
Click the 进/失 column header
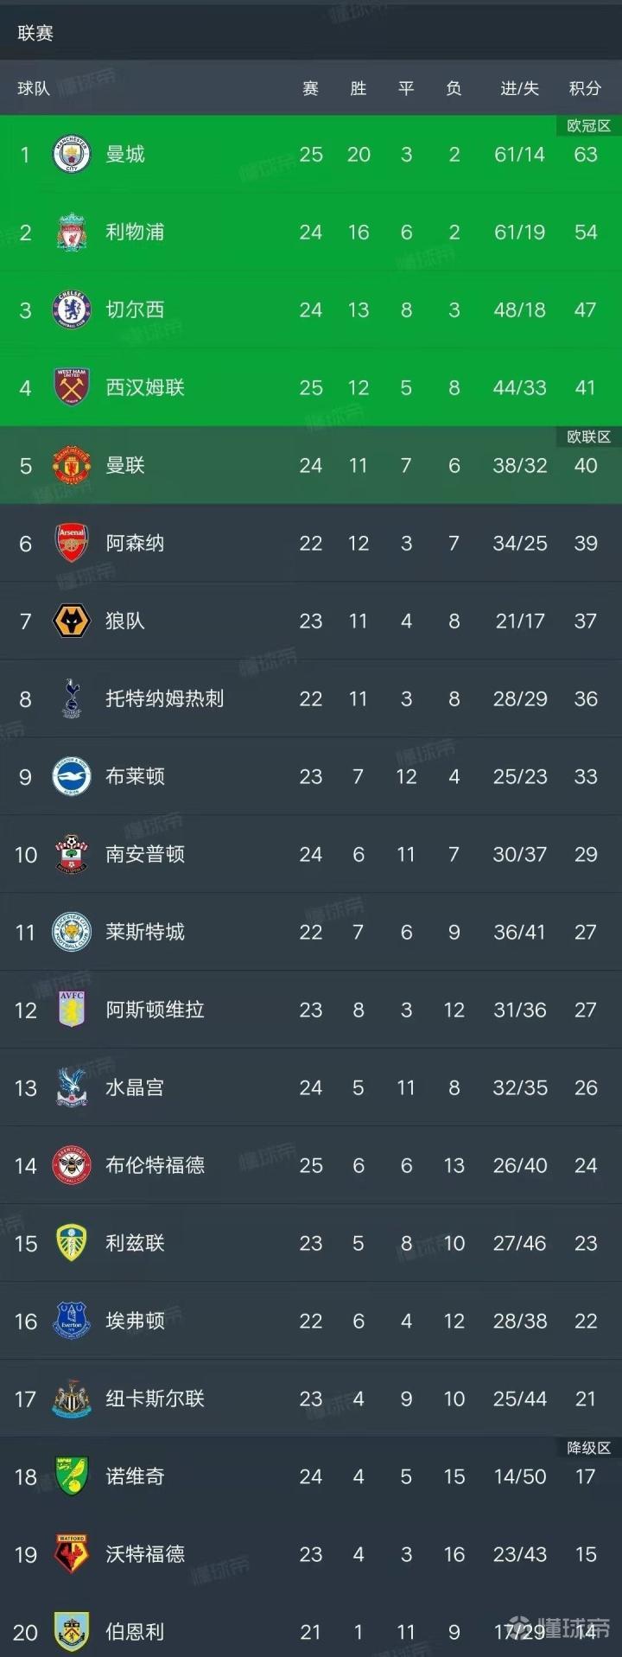coord(519,88)
